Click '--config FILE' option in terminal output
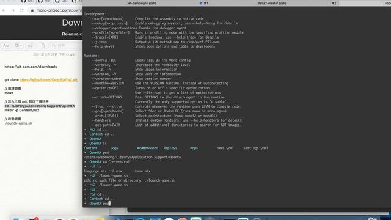The height and width of the screenshot is (220, 391). (103, 61)
